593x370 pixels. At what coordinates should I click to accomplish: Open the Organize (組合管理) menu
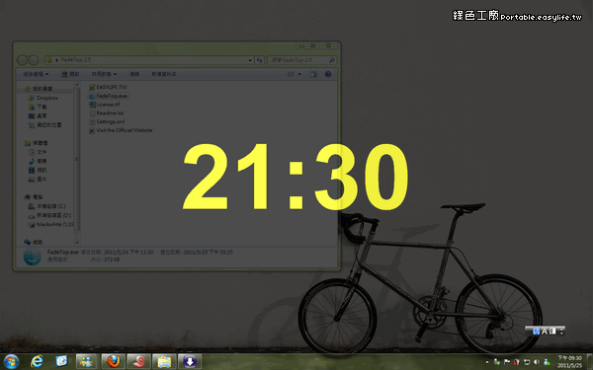click(36, 74)
